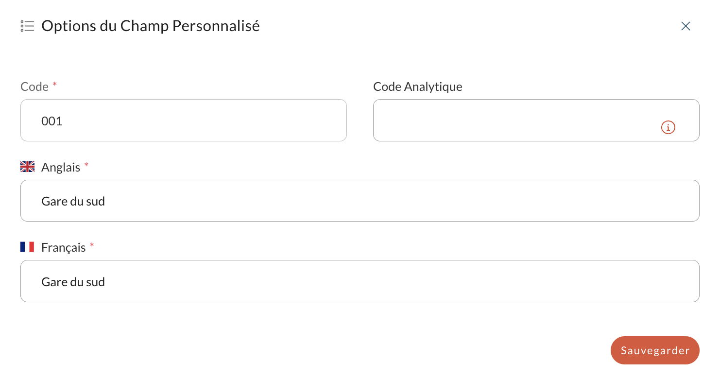Focus the empty Code Analytique field
Viewport: 720px width, 379px height.
536,121
